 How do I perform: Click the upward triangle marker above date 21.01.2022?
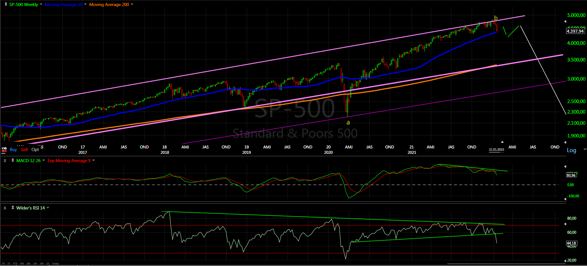(x=502, y=142)
